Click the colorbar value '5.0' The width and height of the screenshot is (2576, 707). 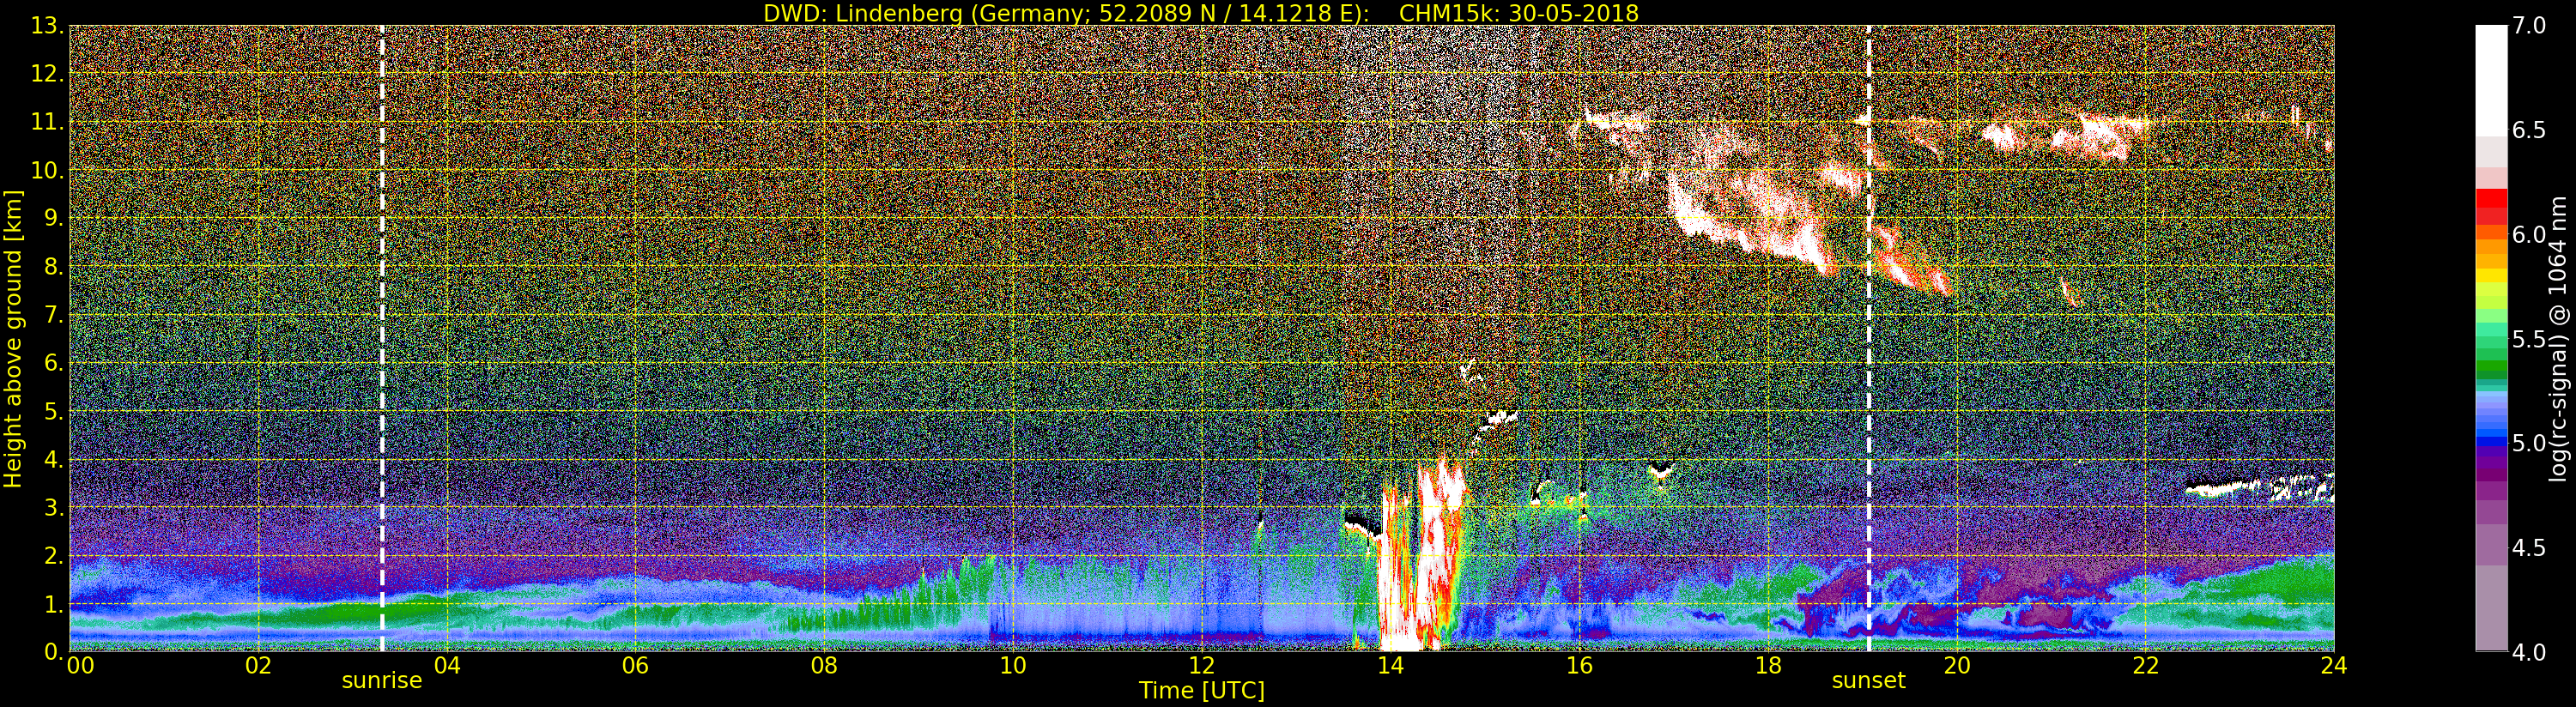click(x=2529, y=443)
